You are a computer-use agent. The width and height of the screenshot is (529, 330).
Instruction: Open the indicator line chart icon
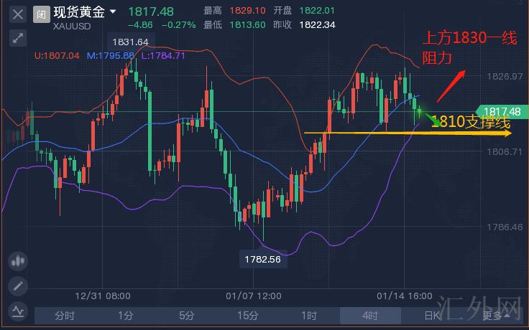[18, 311]
